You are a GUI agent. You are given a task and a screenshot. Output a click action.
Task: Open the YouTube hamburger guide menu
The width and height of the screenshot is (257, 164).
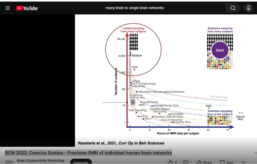click(x=8, y=8)
